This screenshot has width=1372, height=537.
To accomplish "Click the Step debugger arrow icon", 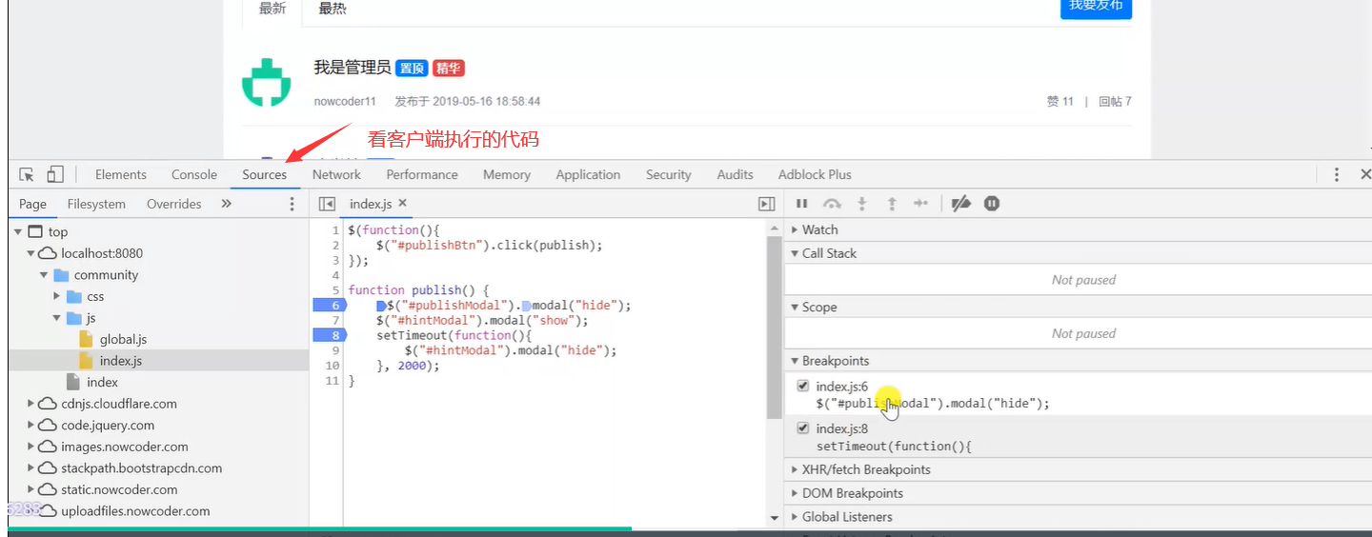I will click(920, 203).
